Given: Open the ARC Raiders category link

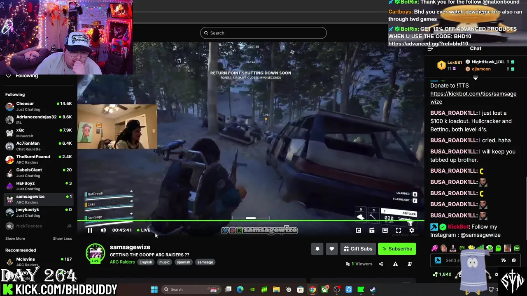Looking at the screenshot, I should click(122, 262).
